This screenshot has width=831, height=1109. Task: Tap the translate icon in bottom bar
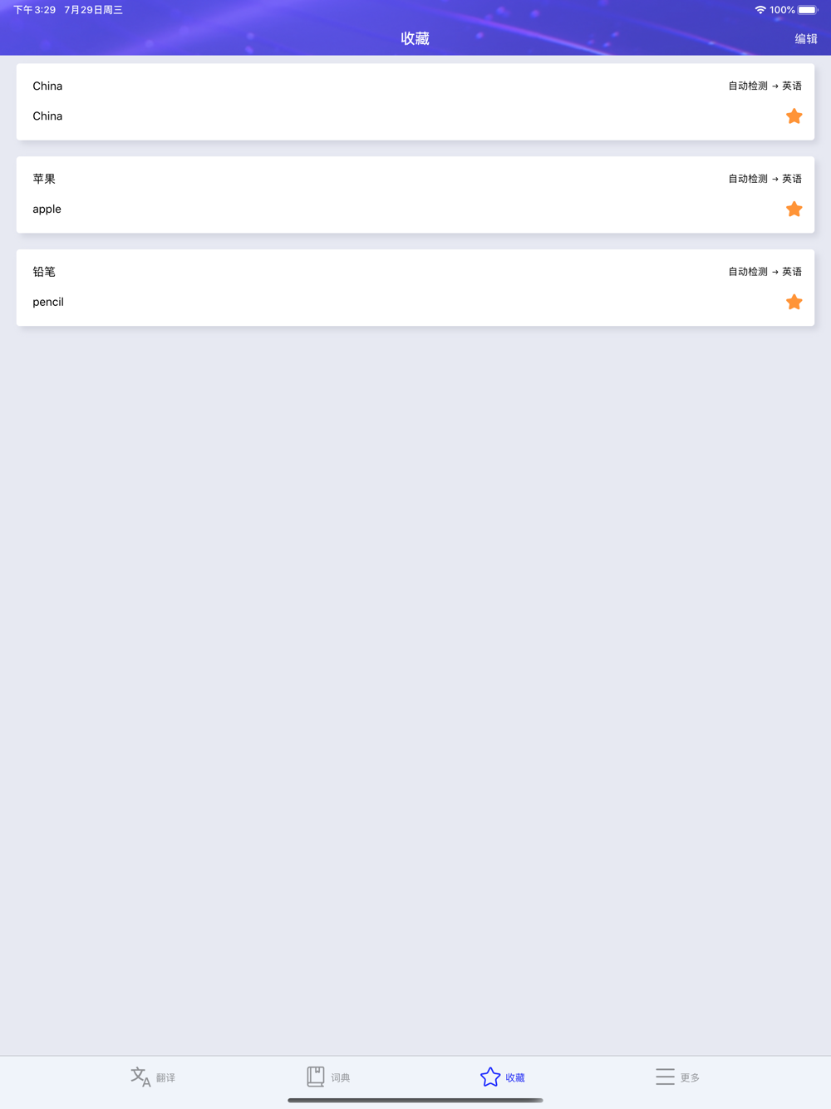pyautogui.click(x=140, y=1077)
